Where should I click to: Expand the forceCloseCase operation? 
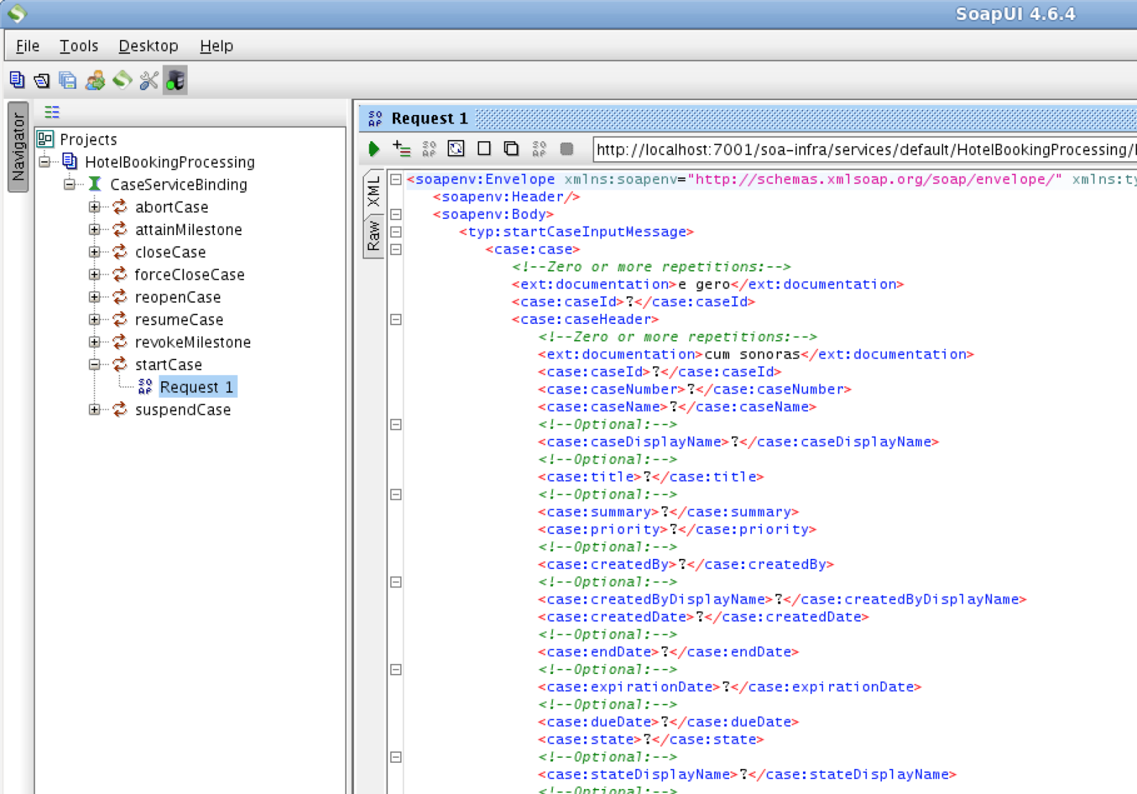point(94,275)
